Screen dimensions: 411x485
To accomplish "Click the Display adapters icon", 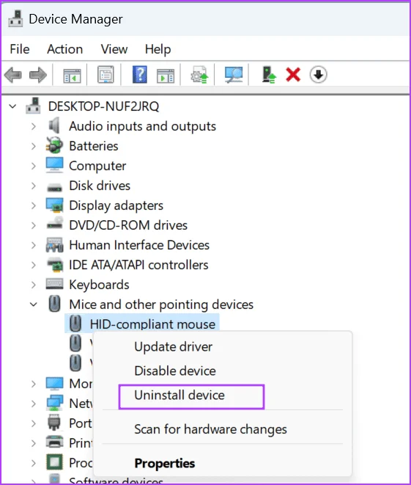I will coord(54,205).
